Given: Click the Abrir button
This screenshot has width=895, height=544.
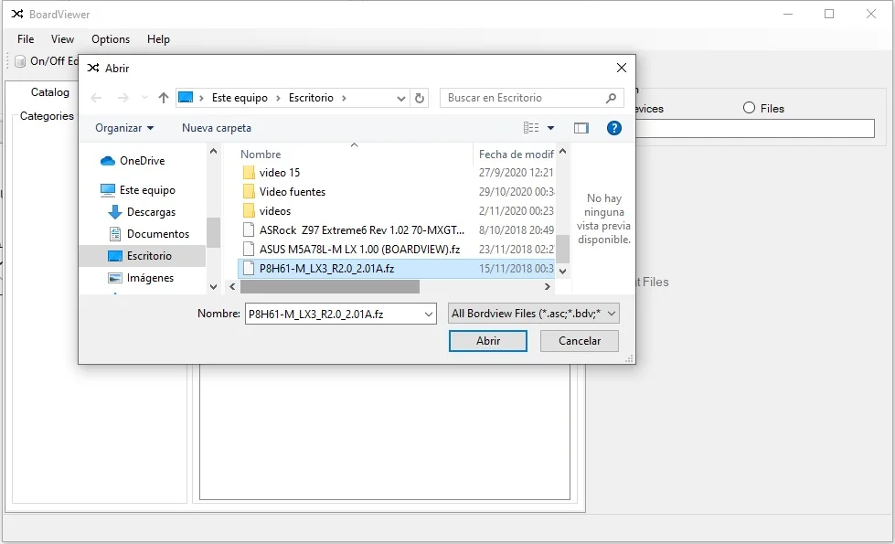Looking at the screenshot, I should [488, 341].
